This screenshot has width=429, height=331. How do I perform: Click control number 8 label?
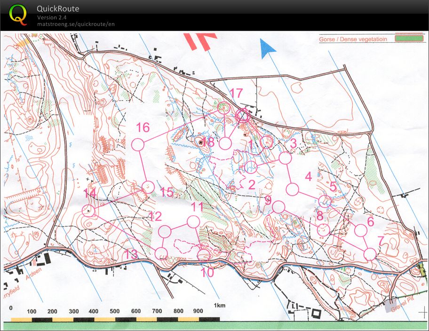[320, 216]
